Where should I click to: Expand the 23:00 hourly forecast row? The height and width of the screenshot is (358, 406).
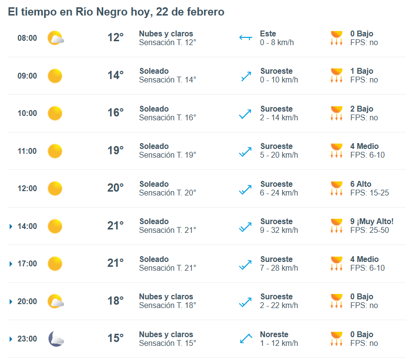click(11, 339)
